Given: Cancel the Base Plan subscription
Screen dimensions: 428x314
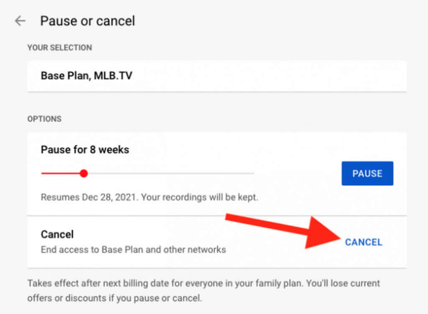Looking at the screenshot, I should pyautogui.click(x=363, y=242).
